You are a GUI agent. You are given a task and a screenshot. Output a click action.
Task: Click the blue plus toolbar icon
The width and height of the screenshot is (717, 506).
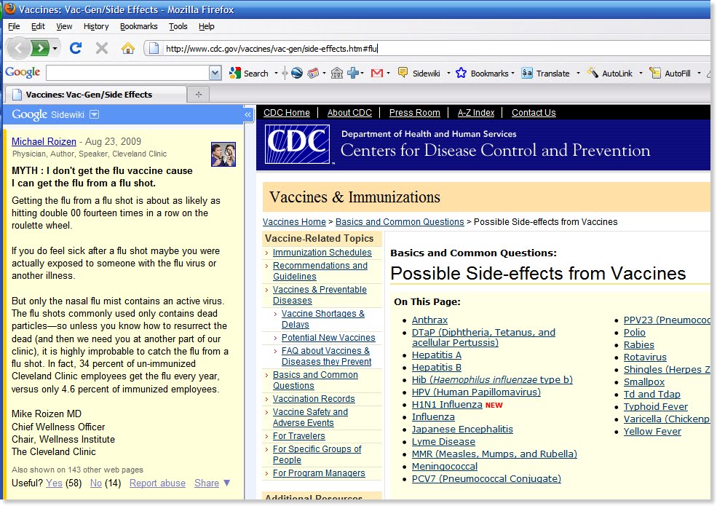353,73
